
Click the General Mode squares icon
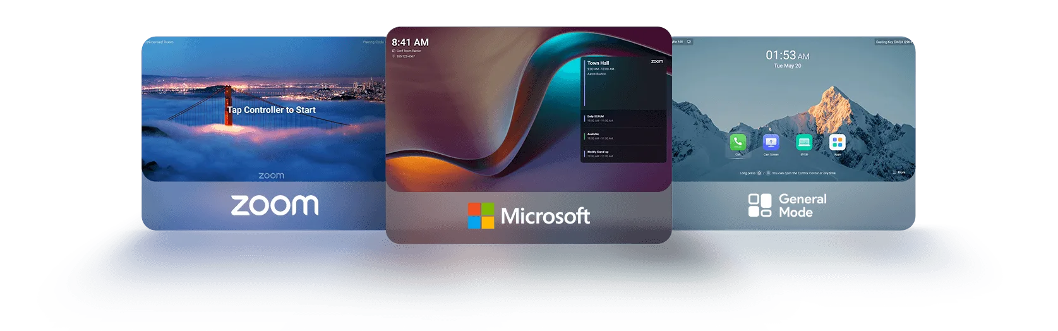760,205
